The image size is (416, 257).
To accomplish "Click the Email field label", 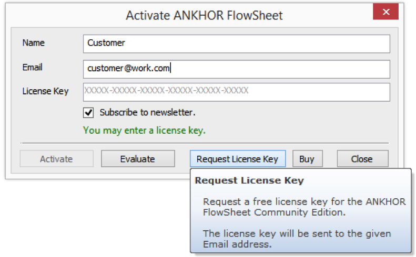I will pos(33,68).
